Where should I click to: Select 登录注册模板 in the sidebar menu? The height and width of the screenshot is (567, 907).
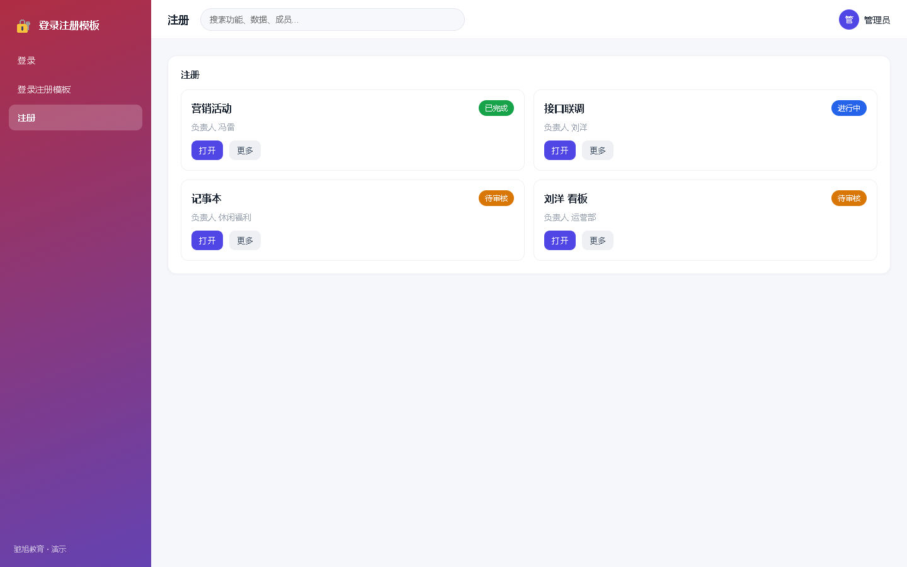pyautogui.click(x=76, y=89)
